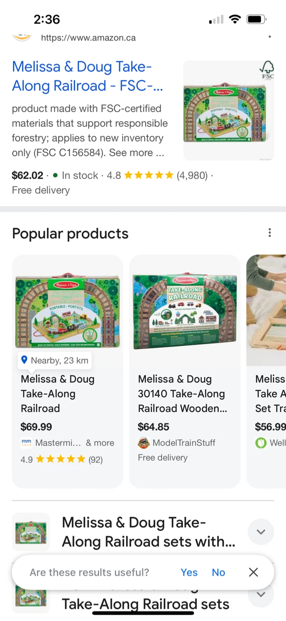
Task: Tap the 2:36 clock in the status bar
Action: click(x=46, y=19)
